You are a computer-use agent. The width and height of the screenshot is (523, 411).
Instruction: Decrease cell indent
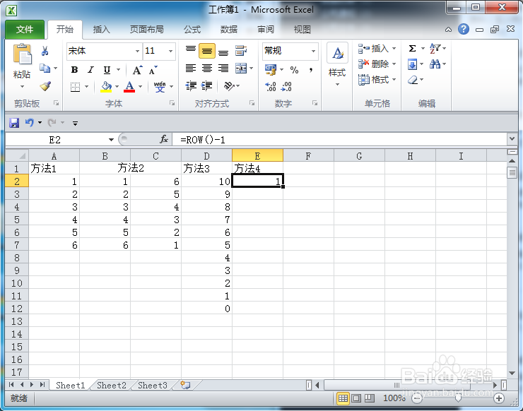coord(191,86)
